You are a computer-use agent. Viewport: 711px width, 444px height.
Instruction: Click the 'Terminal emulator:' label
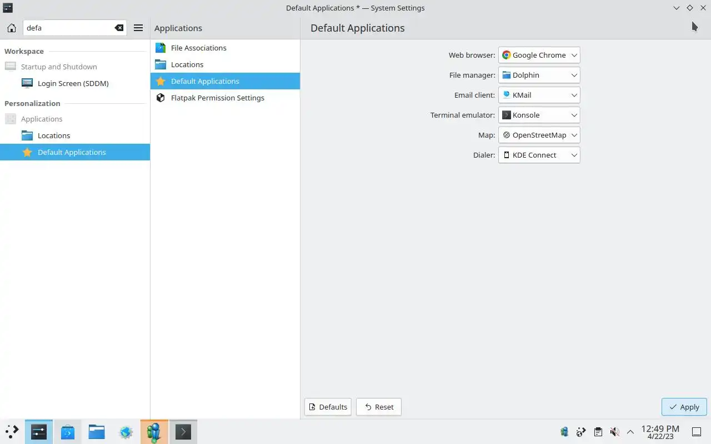[462, 115]
